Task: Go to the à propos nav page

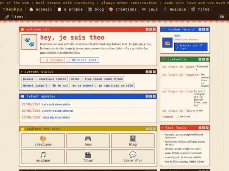Action: pos(70,9)
